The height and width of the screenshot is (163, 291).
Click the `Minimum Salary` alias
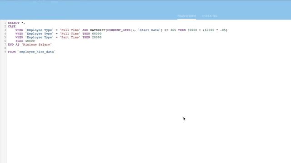(36, 44)
